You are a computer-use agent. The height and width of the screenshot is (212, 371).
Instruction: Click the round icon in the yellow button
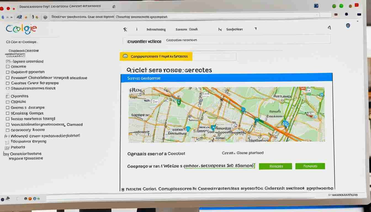pyautogui.click(x=125, y=56)
